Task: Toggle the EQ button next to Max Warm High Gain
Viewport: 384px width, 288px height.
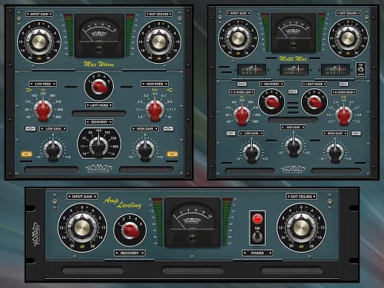Action: point(172,154)
